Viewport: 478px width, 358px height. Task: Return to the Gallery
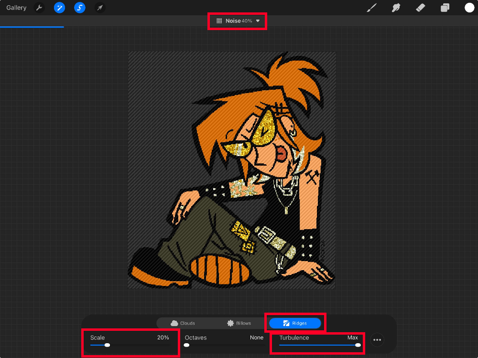pos(16,8)
